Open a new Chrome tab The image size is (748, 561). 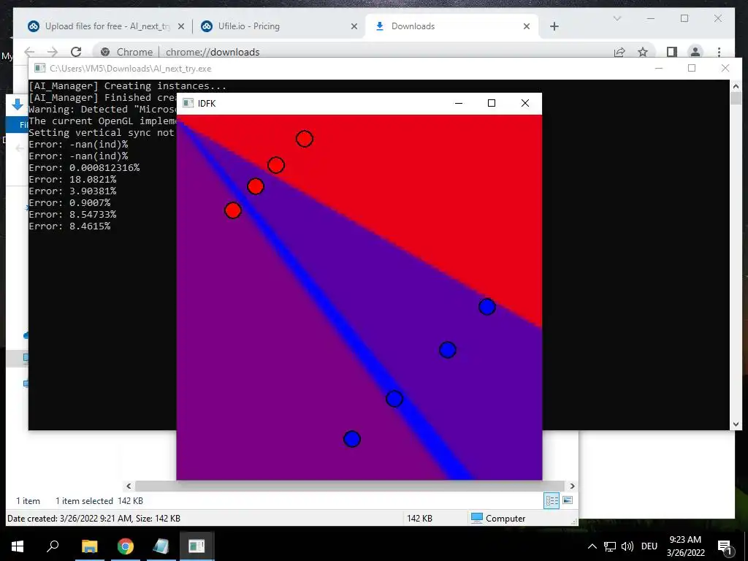coord(554,26)
